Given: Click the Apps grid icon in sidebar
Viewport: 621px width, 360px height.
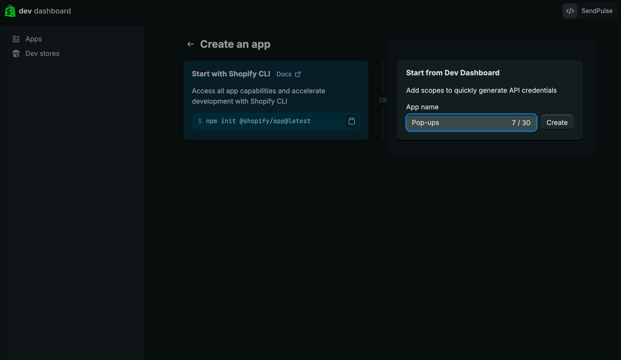Looking at the screenshot, I should point(16,39).
